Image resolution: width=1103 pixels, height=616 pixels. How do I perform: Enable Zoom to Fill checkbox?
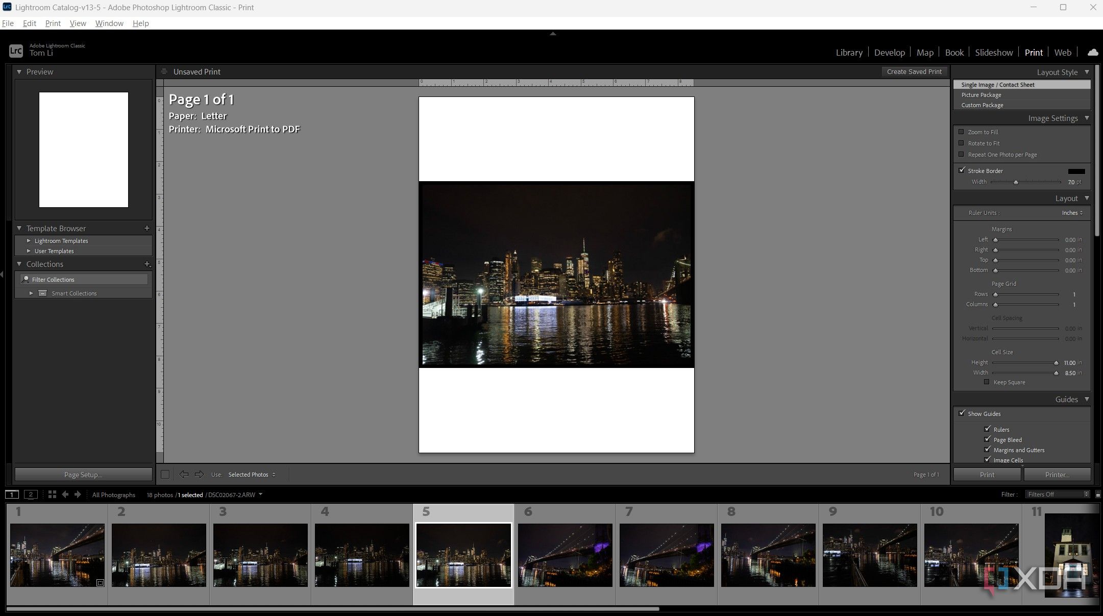(x=961, y=132)
